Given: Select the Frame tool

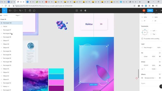Looking at the screenshot, I should [x=10, y=11].
